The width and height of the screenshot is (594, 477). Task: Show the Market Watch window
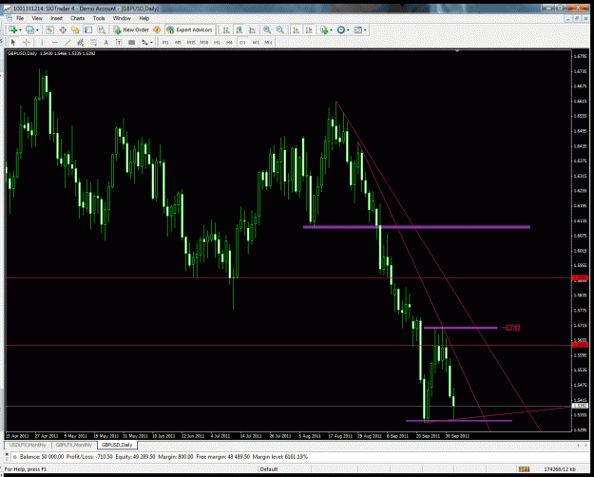pos(49,29)
